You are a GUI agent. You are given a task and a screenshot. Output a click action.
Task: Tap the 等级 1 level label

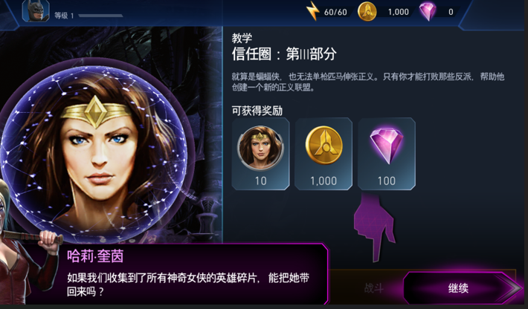64,16
